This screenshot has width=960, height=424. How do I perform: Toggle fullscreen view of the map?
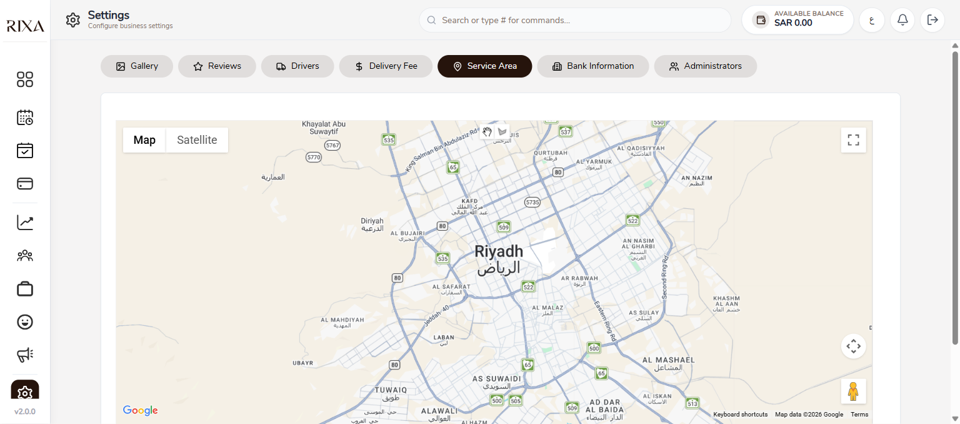853,140
